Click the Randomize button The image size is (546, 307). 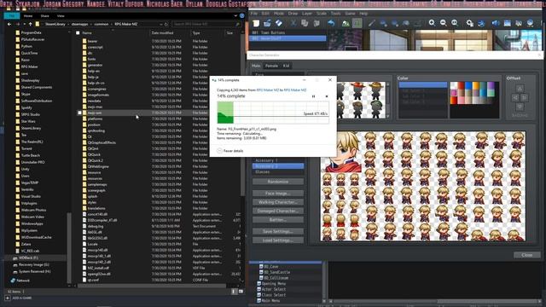pyautogui.click(x=278, y=182)
